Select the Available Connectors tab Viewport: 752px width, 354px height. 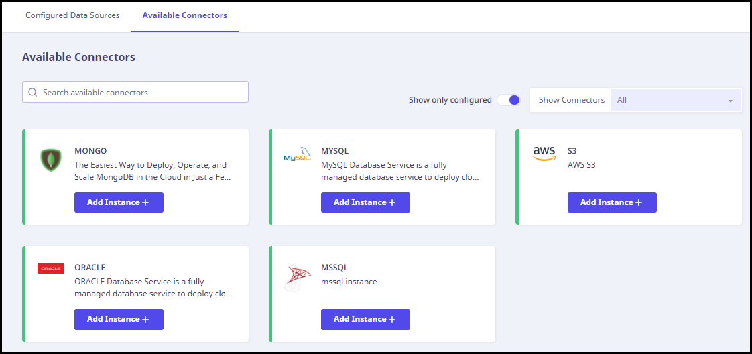coord(184,15)
